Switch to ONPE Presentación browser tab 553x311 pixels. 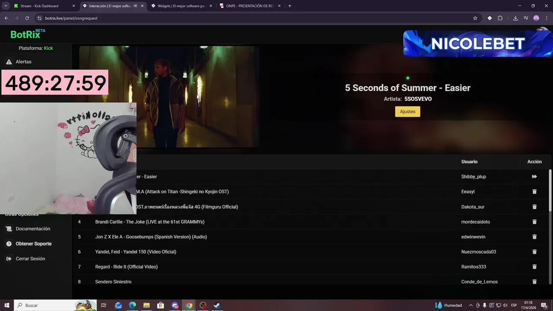coord(251,6)
